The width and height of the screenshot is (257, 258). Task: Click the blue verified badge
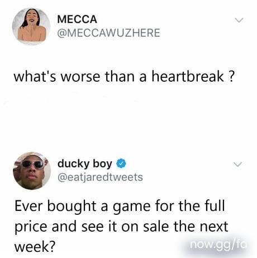pos(121,163)
